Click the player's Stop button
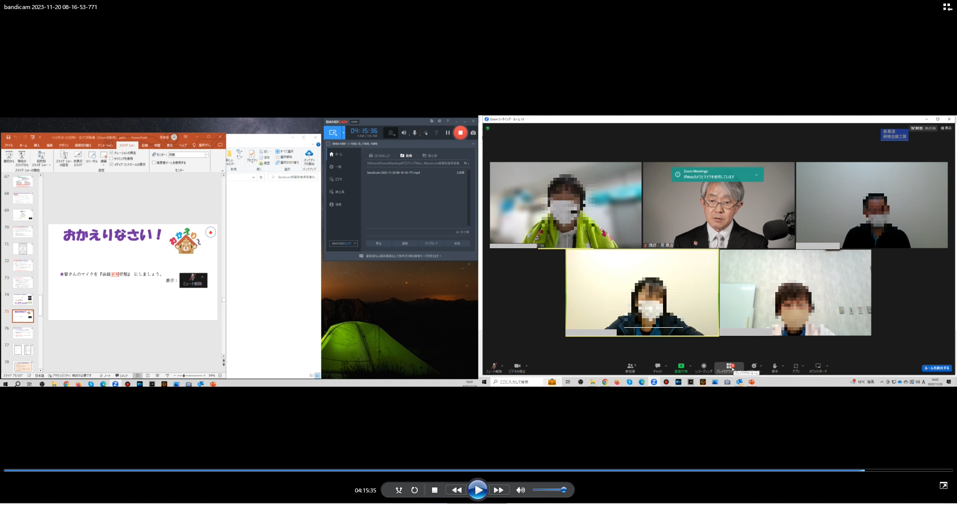957x505 pixels. (434, 490)
